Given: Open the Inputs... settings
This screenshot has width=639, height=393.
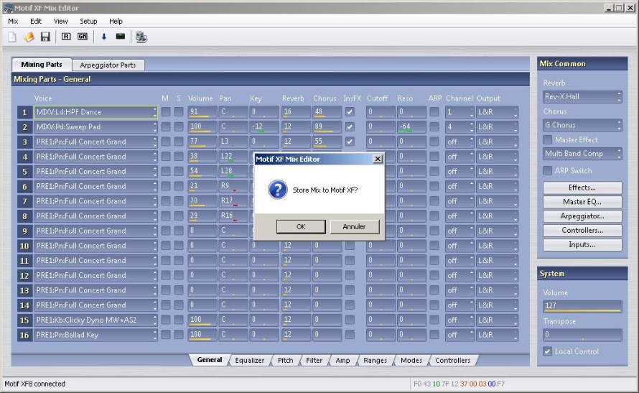Looking at the screenshot, I should (x=582, y=244).
